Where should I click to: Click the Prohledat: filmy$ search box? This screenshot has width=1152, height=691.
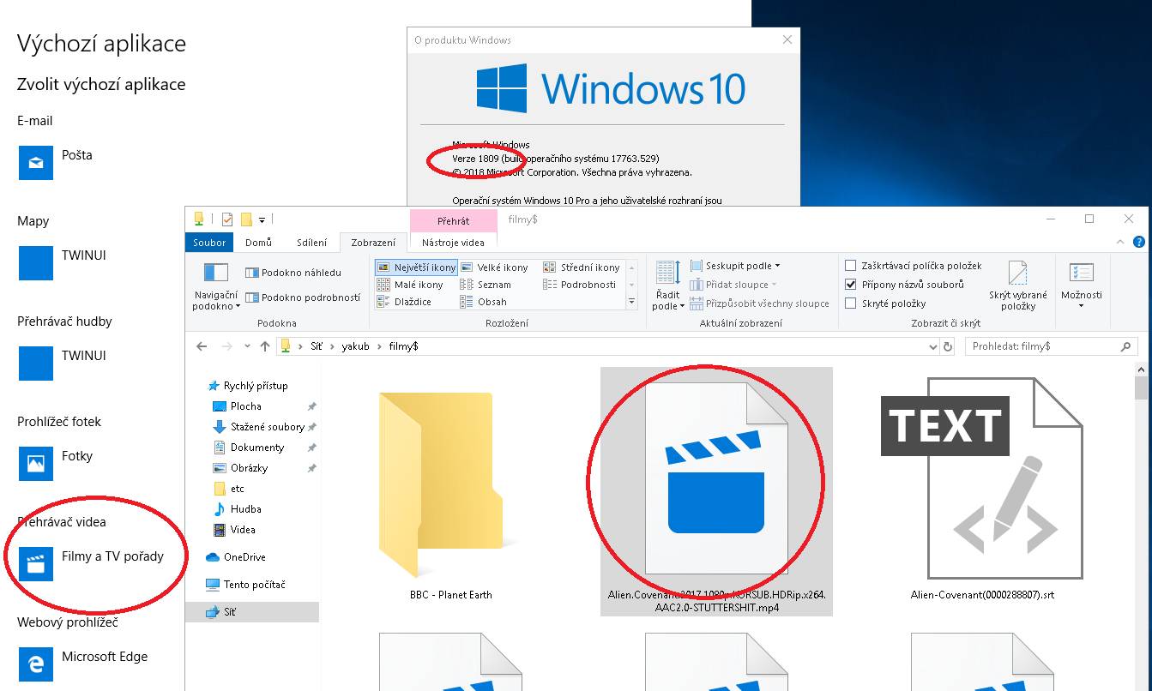click(x=1052, y=347)
